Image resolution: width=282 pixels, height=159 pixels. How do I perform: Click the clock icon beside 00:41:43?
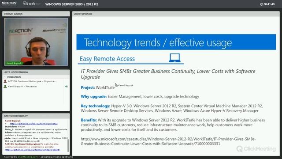[x=261, y=4]
